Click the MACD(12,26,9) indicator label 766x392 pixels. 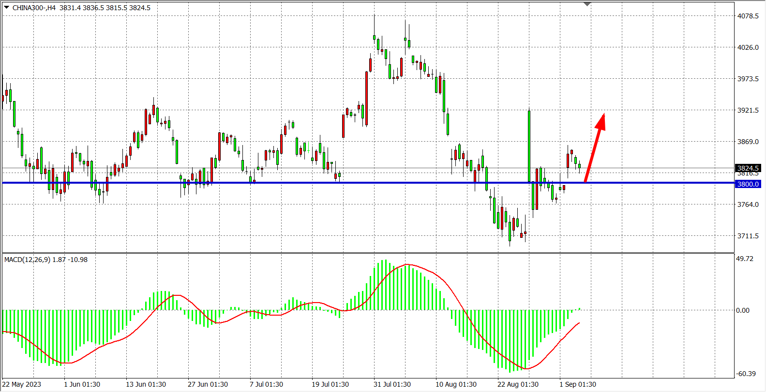pos(27,260)
